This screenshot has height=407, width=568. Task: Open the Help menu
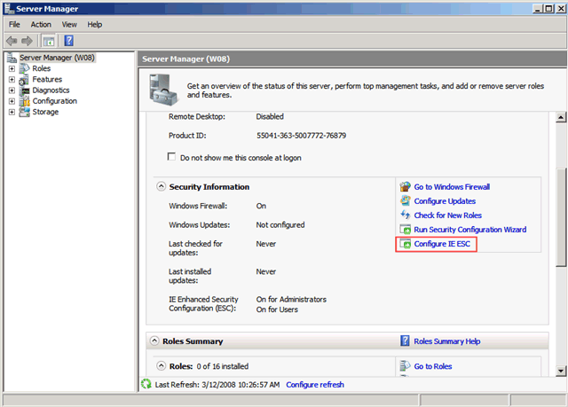pos(95,24)
